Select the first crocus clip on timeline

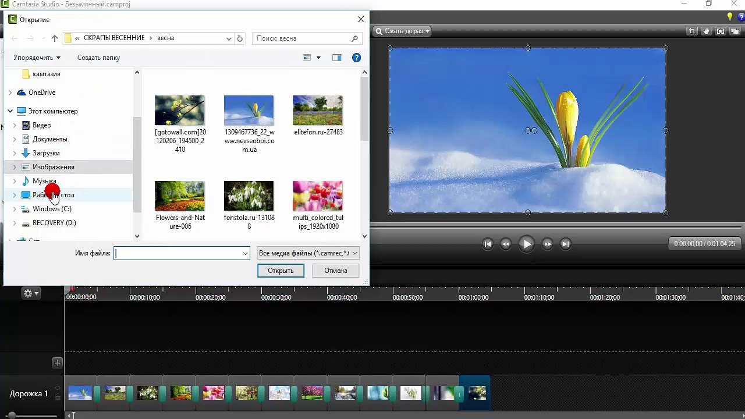pyautogui.click(x=80, y=393)
